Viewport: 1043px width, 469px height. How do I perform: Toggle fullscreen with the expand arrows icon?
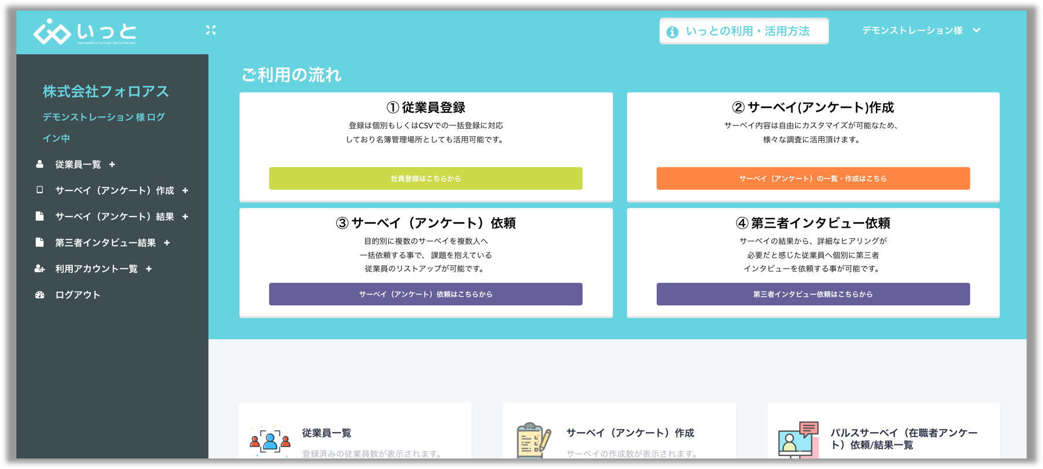(211, 30)
